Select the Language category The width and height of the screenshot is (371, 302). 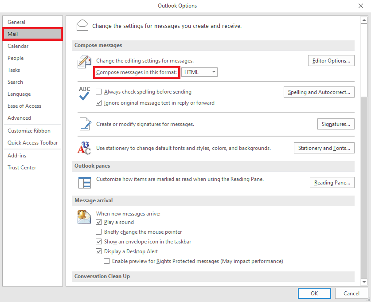click(32, 94)
